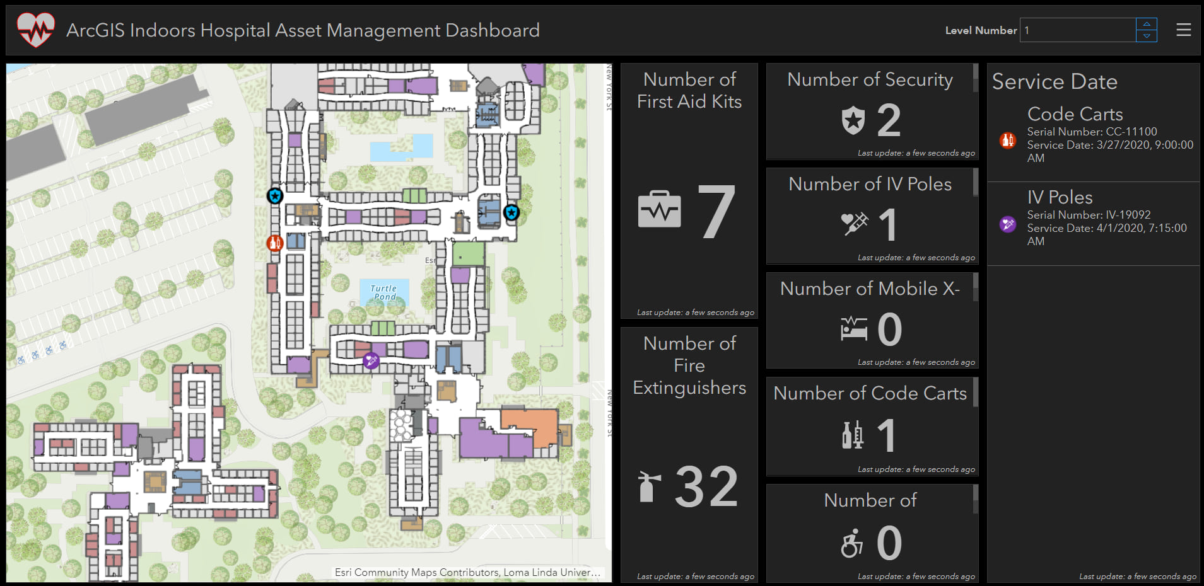The image size is (1204, 586).
Task: Click the Fire Extinguishers count 32
Action: (706, 486)
